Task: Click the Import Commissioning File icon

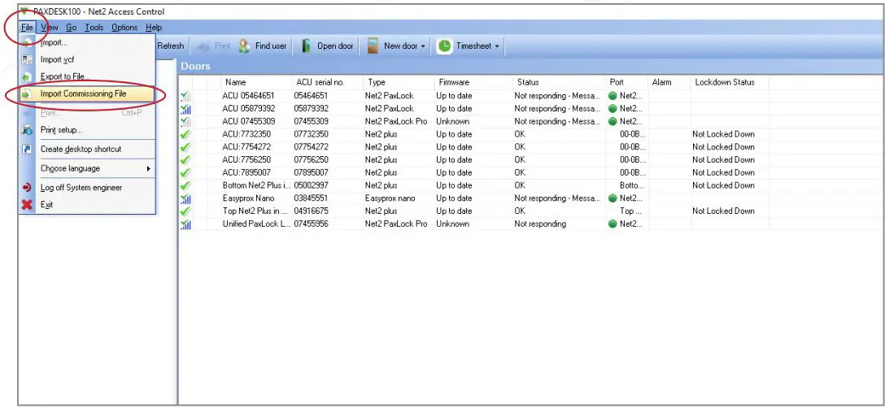Action: tap(27, 94)
